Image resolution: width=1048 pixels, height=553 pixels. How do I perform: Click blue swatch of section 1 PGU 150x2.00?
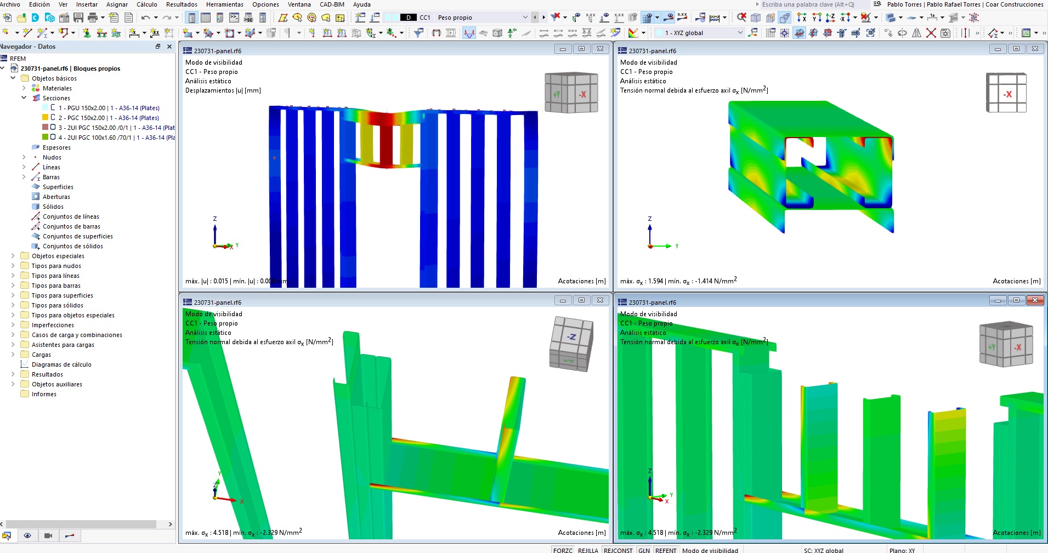pos(46,107)
